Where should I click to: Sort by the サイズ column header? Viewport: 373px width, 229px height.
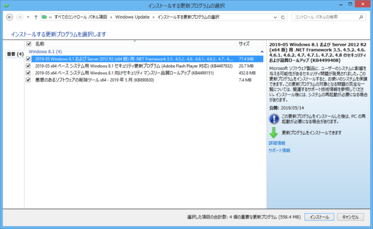point(244,44)
